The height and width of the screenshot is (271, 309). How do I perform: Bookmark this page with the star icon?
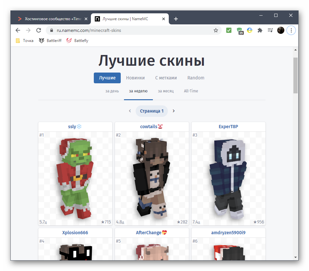[216, 30]
